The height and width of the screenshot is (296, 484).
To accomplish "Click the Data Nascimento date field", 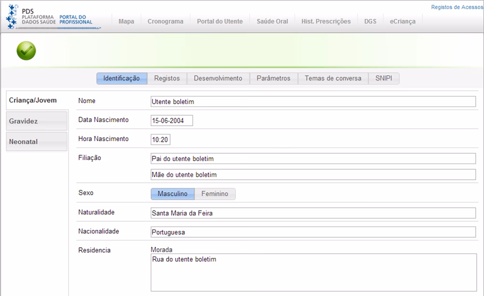I will tap(172, 120).
